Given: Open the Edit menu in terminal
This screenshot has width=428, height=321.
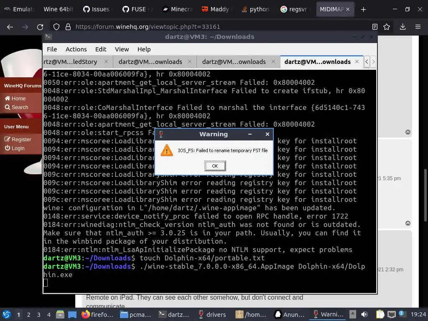Looking at the screenshot, I should point(101,49).
